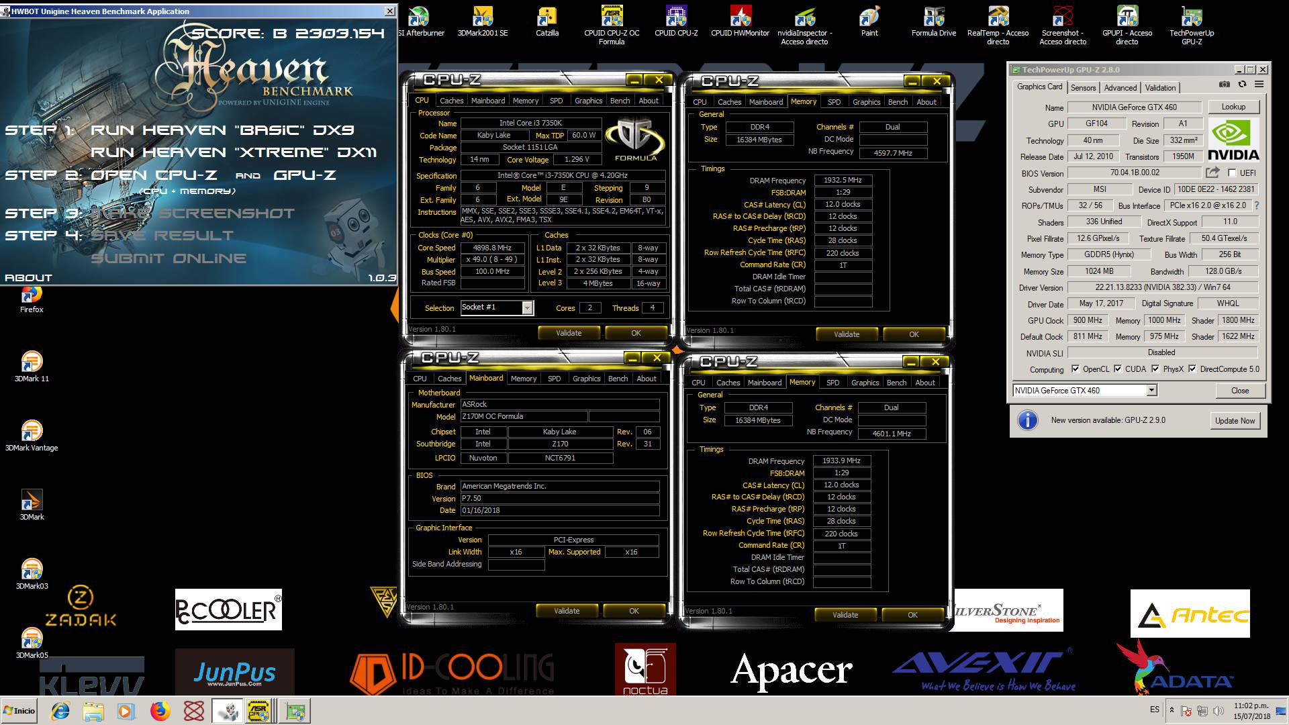
Task: Open GPU-Z hamburger menu icon
Action: pos(1259,85)
